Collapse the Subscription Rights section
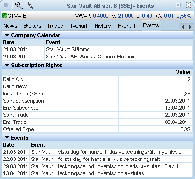The width and height of the screenshot is (195, 179). 7,65
